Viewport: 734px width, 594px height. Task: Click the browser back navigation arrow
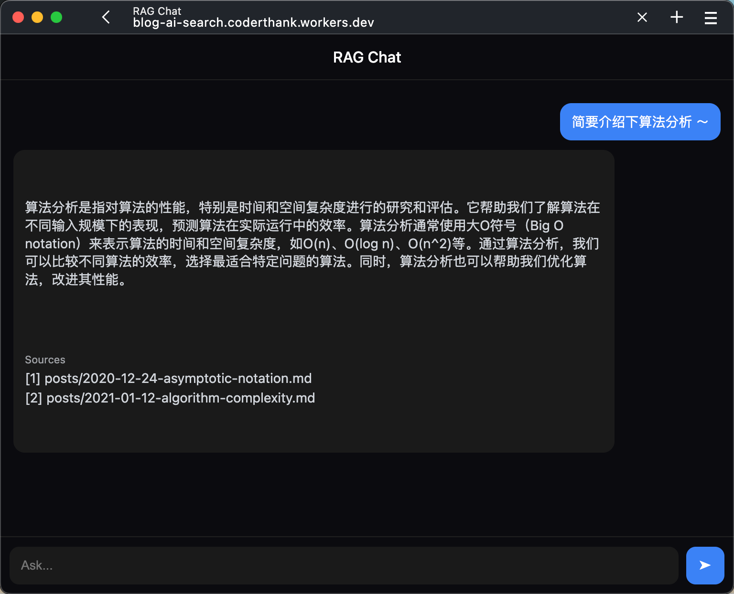pyautogui.click(x=106, y=17)
